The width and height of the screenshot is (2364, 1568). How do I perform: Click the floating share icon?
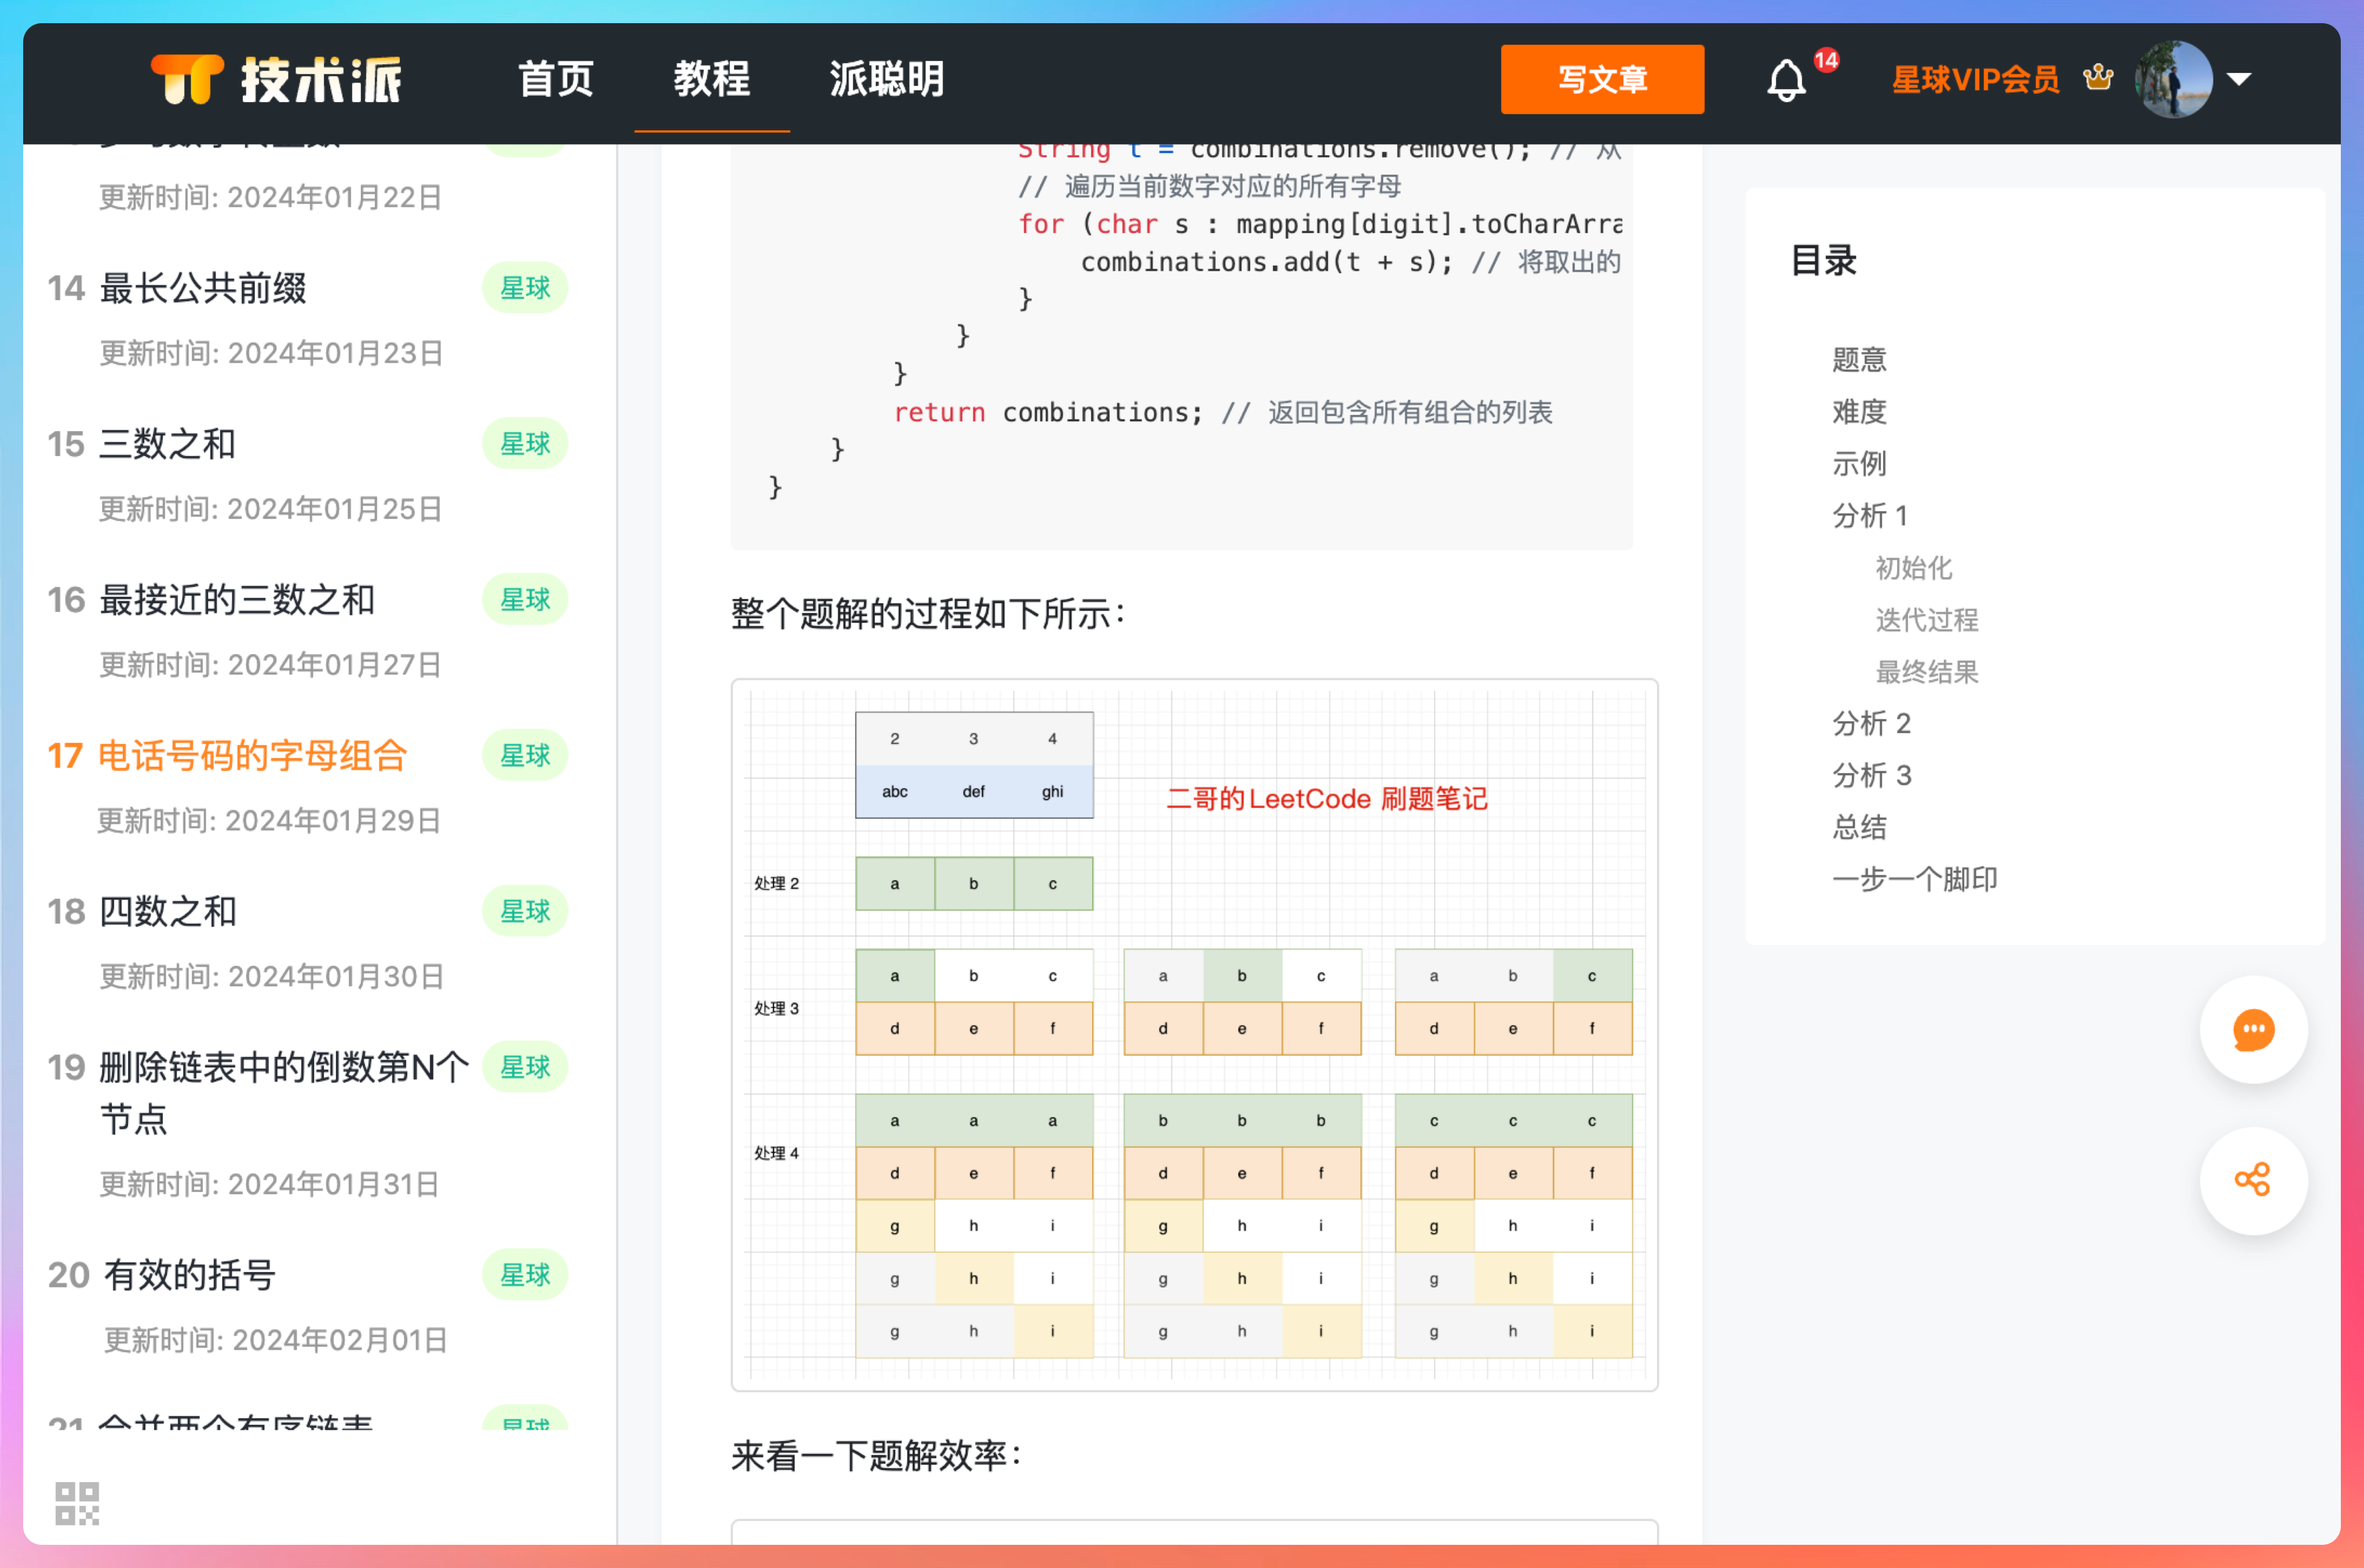point(2253,1180)
